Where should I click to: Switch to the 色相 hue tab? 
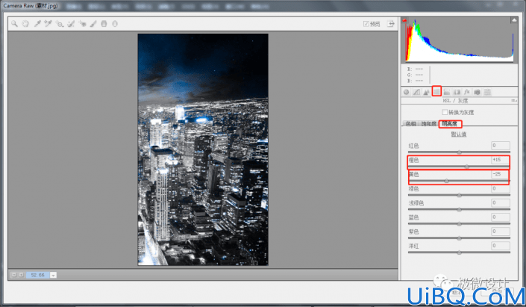pos(411,123)
